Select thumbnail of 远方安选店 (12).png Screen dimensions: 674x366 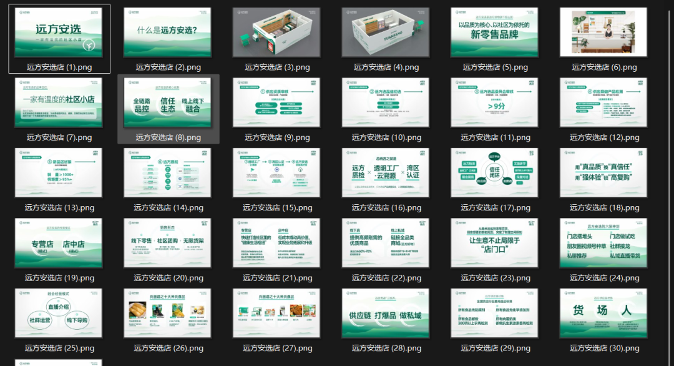pos(603,103)
